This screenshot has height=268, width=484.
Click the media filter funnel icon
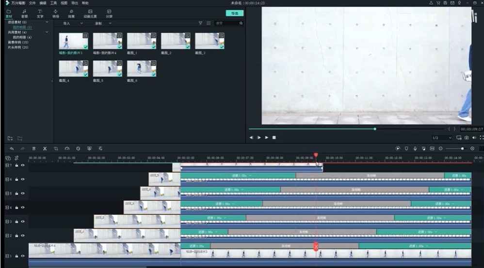click(x=200, y=23)
